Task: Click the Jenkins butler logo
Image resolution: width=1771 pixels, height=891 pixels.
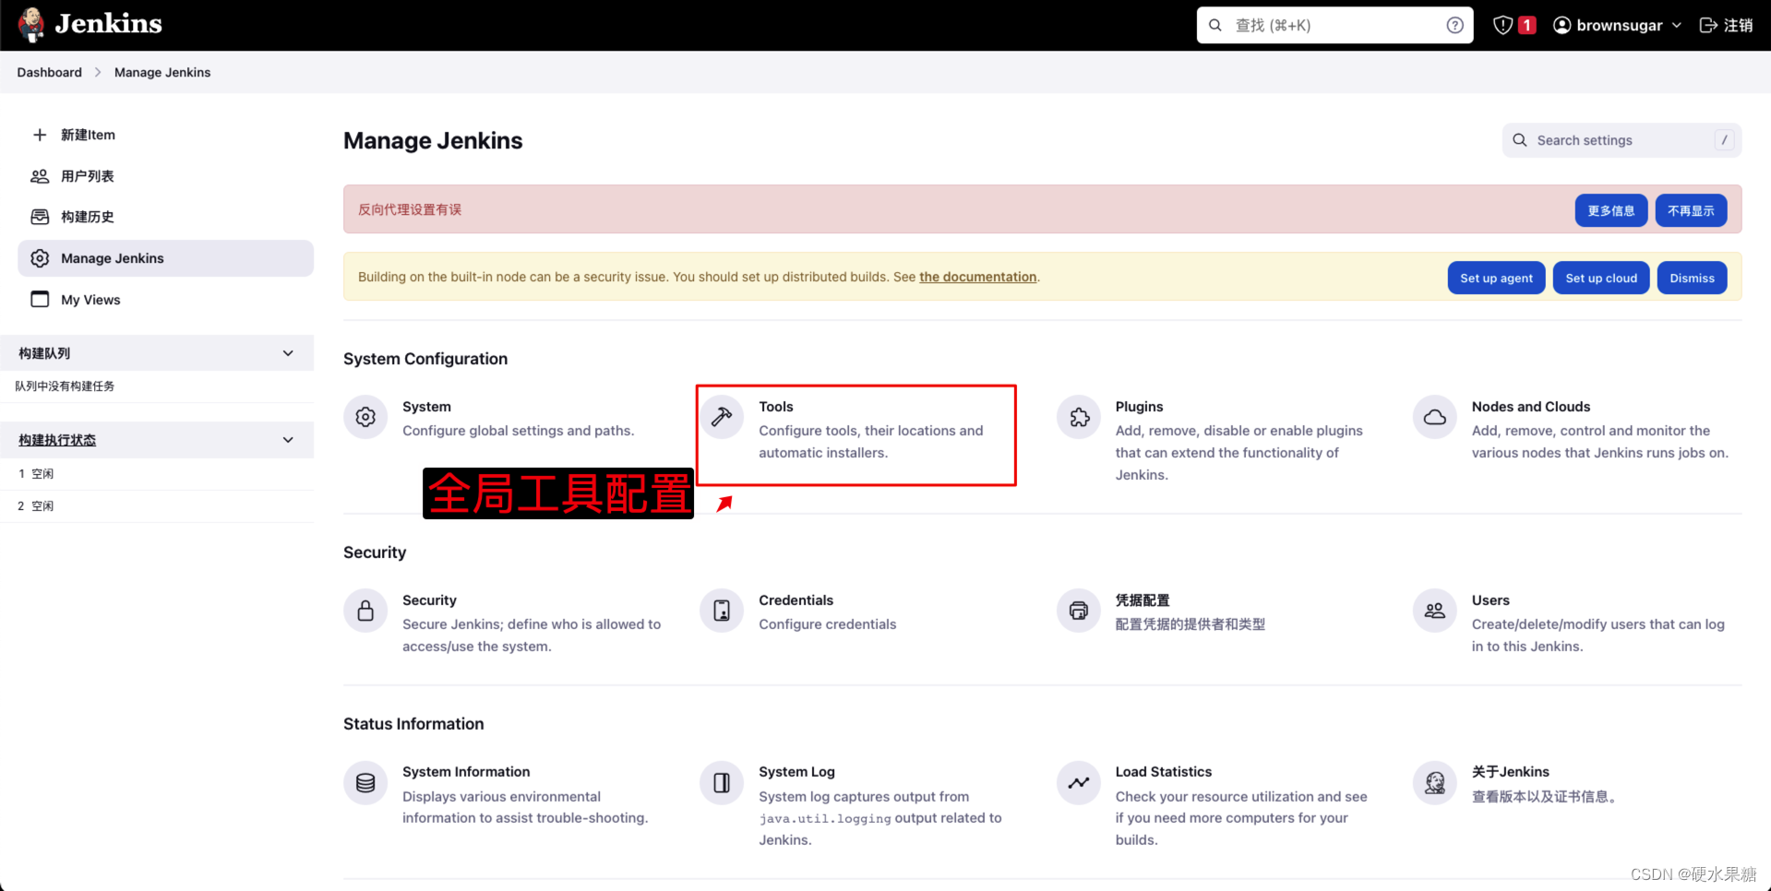Action: [31, 25]
